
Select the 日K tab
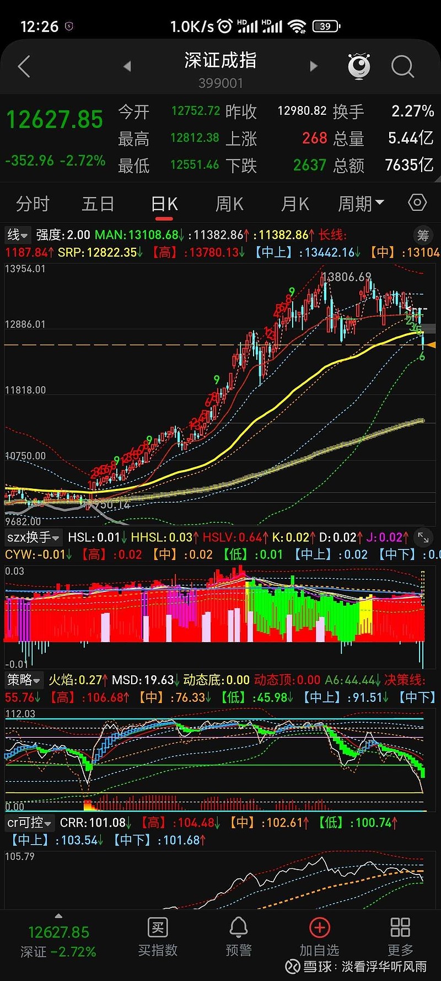164,204
